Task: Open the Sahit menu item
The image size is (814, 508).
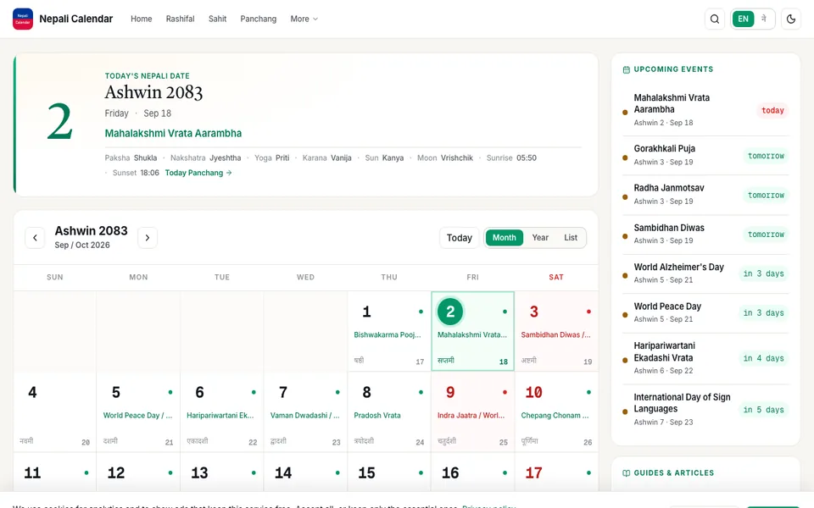Action: (218, 19)
